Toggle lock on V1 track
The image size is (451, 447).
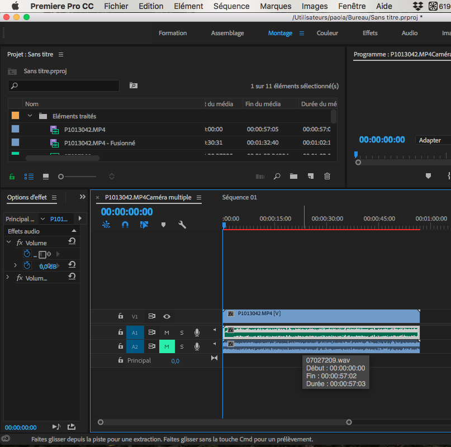(x=121, y=316)
